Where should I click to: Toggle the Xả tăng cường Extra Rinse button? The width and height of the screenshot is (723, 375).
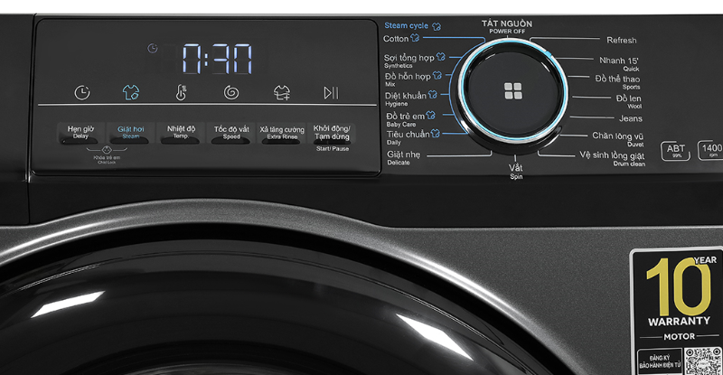282,134
